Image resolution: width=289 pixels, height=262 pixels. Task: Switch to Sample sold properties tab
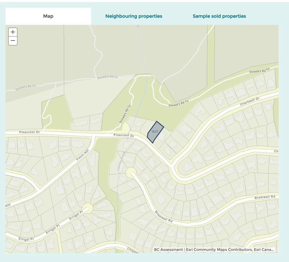tap(219, 16)
